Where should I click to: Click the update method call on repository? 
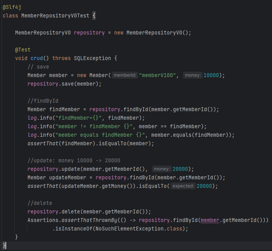pos(71,169)
